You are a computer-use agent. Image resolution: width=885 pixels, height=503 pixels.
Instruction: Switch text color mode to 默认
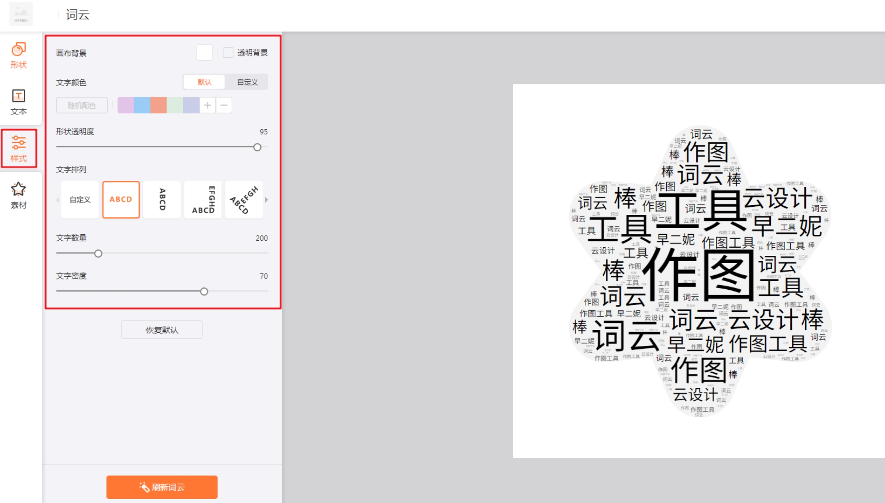[x=204, y=82]
